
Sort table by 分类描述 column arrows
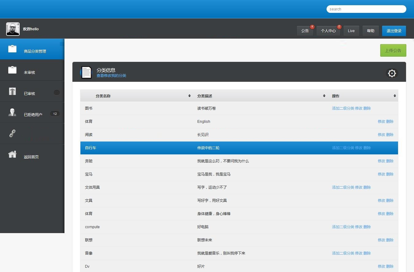324,96
